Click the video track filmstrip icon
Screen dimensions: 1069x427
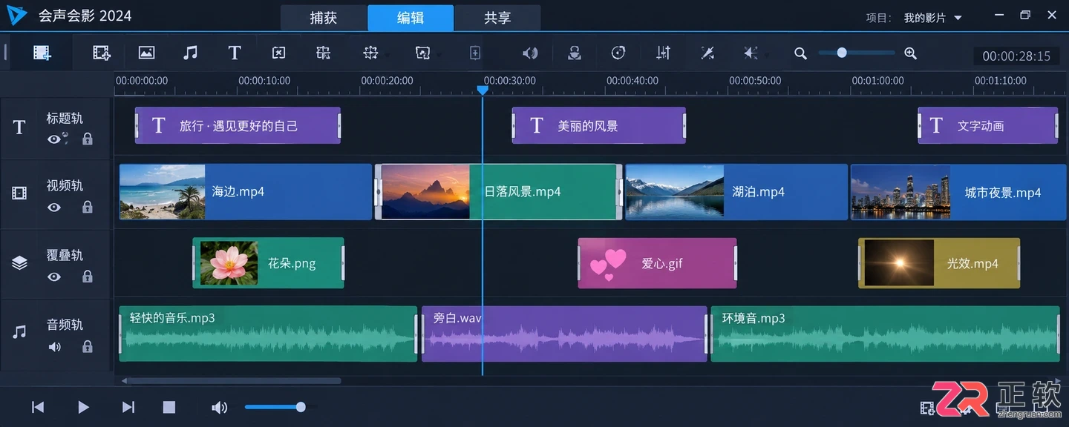[x=19, y=193]
